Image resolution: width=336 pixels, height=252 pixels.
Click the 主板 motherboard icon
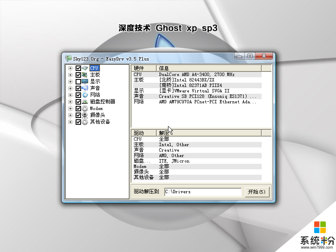click(x=85, y=75)
